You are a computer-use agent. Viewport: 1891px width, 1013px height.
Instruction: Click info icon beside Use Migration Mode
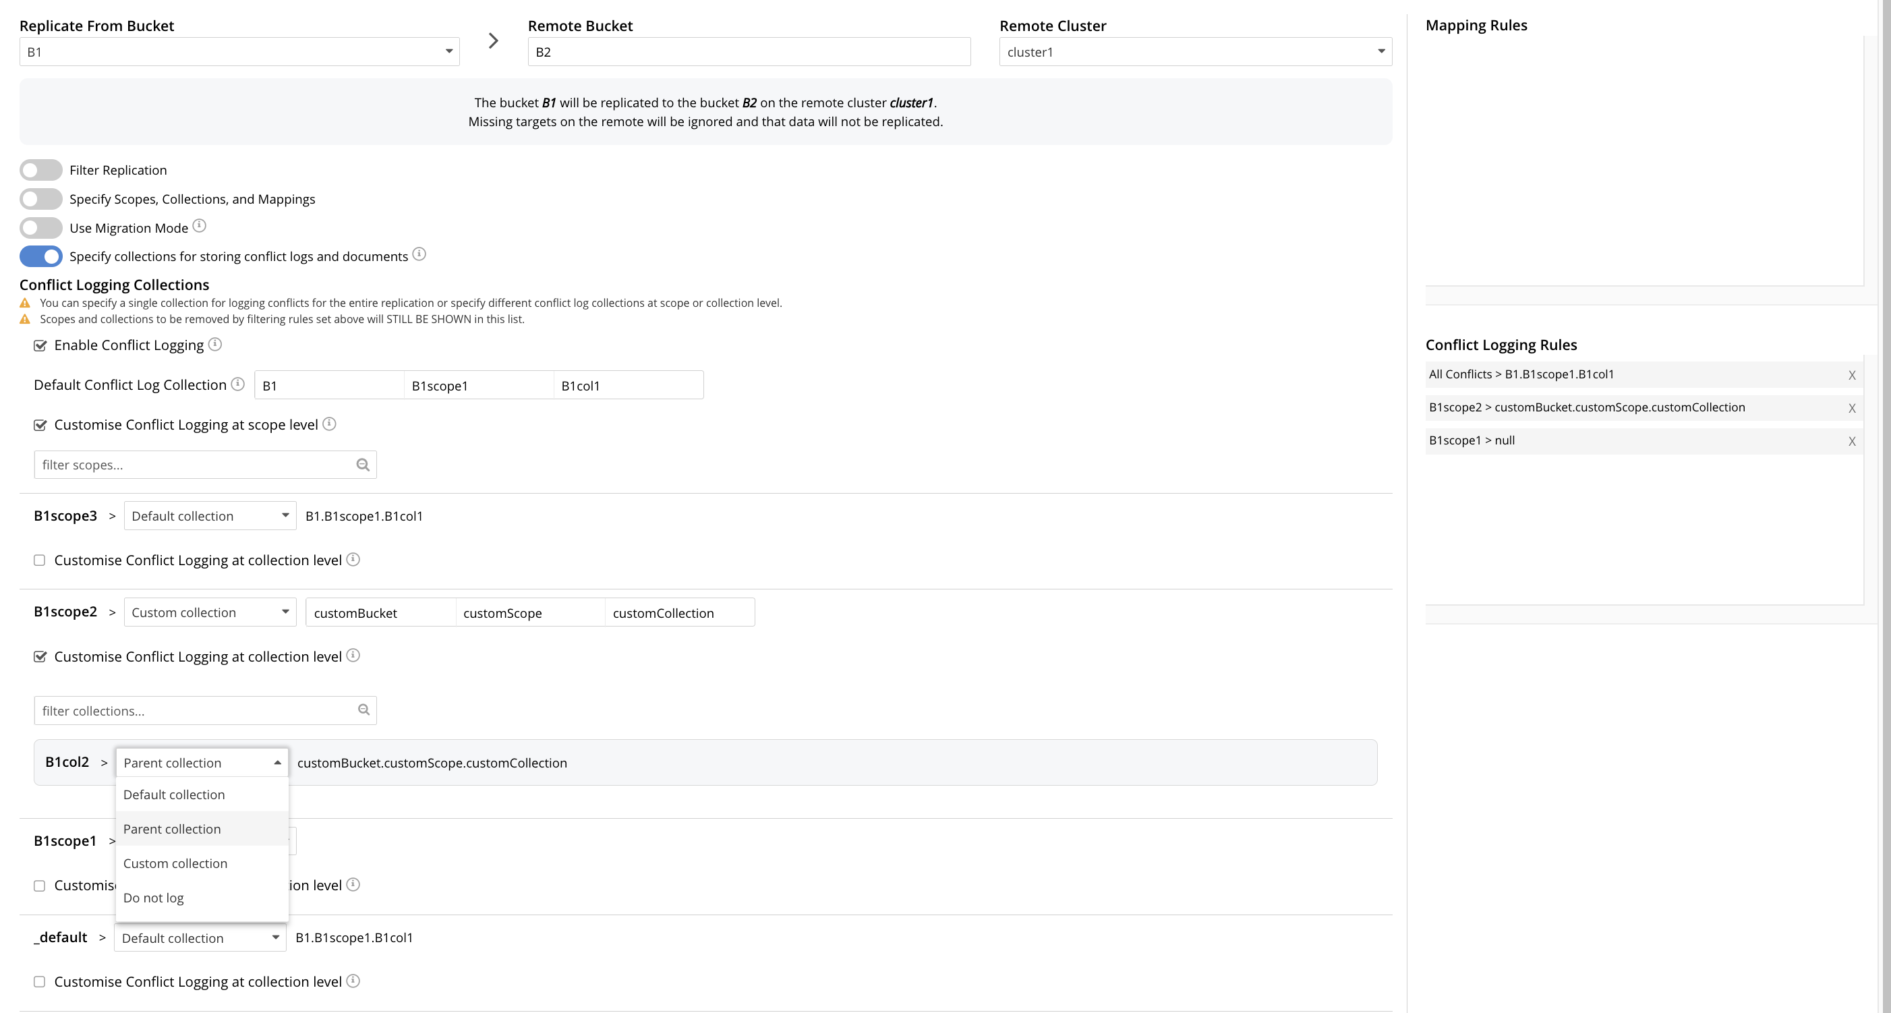pos(199,226)
